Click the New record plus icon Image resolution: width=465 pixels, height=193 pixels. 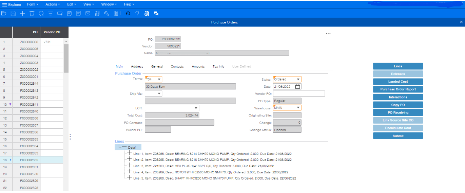point(22,14)
